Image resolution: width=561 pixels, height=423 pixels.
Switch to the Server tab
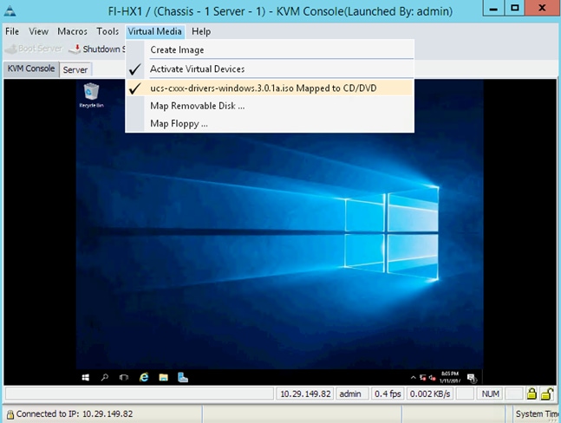coord(75,69)
